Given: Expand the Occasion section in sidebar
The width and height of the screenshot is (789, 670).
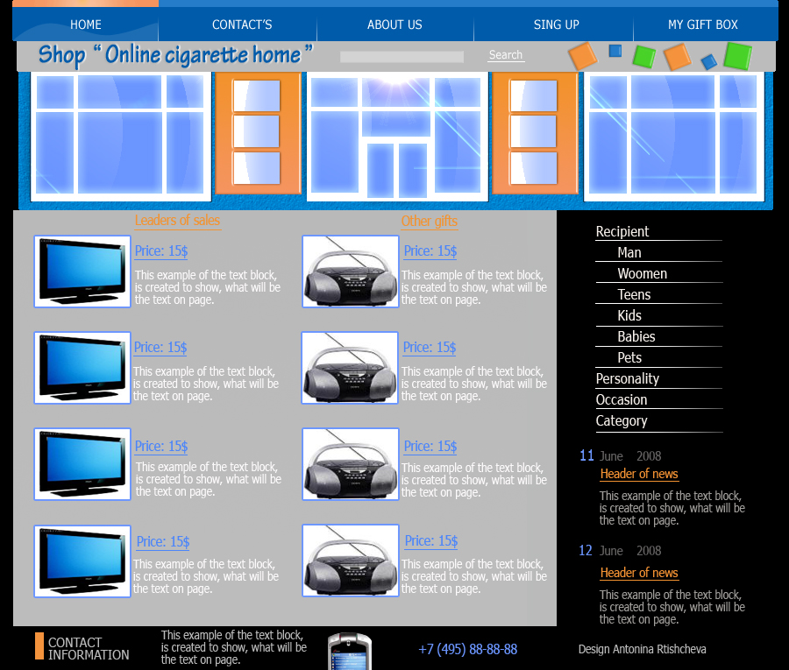Looking at the screenshot, I should (622, 399).
